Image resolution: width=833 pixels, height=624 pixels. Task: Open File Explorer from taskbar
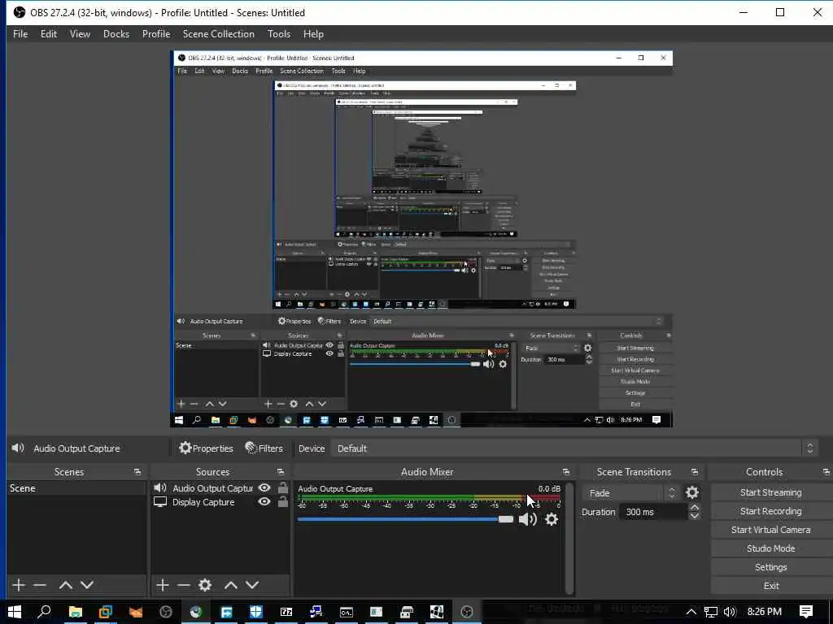[76, 612]
